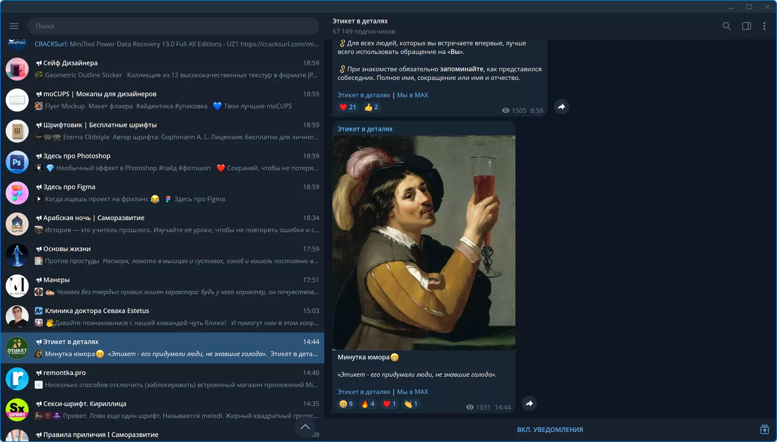Screen dimensions: 777x442
Task: Search within the channel using magnifier icon
Action: [x=726, y=26]
